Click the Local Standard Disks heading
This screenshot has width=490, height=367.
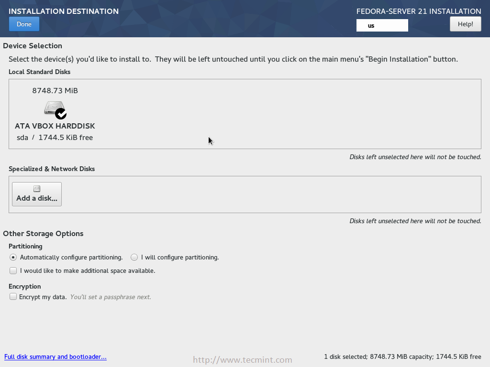(x=39, y=72)
